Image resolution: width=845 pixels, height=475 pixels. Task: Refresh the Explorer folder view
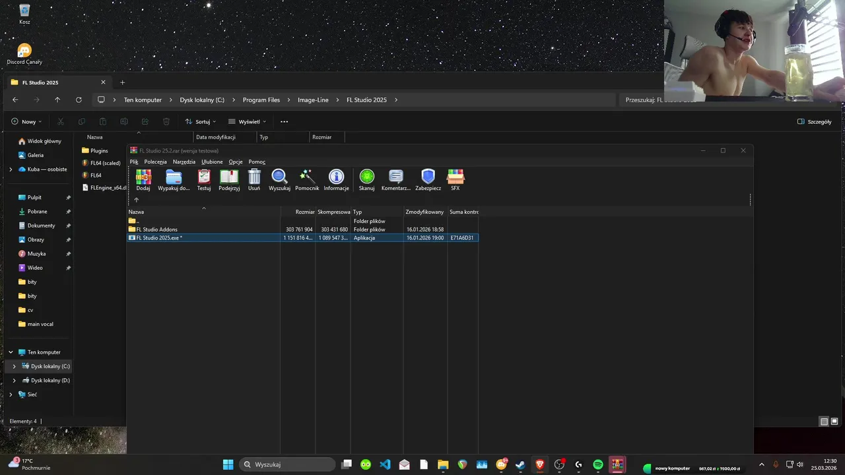click(x=79, y=100)
